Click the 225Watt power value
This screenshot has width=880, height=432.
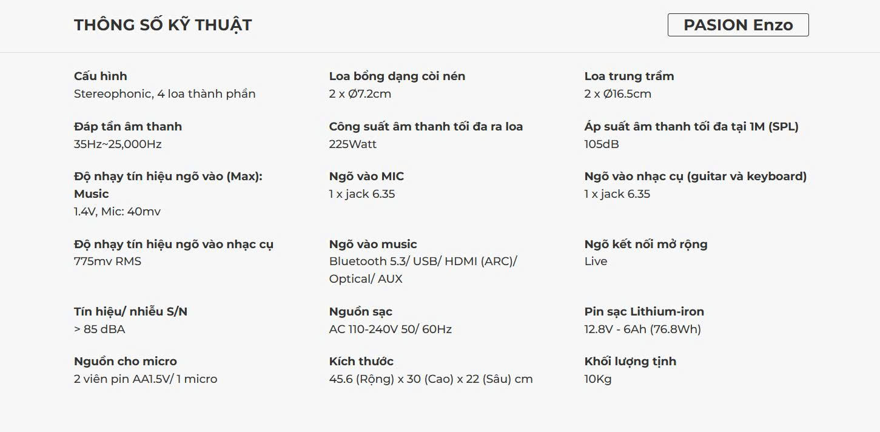[x=353, y=144]
